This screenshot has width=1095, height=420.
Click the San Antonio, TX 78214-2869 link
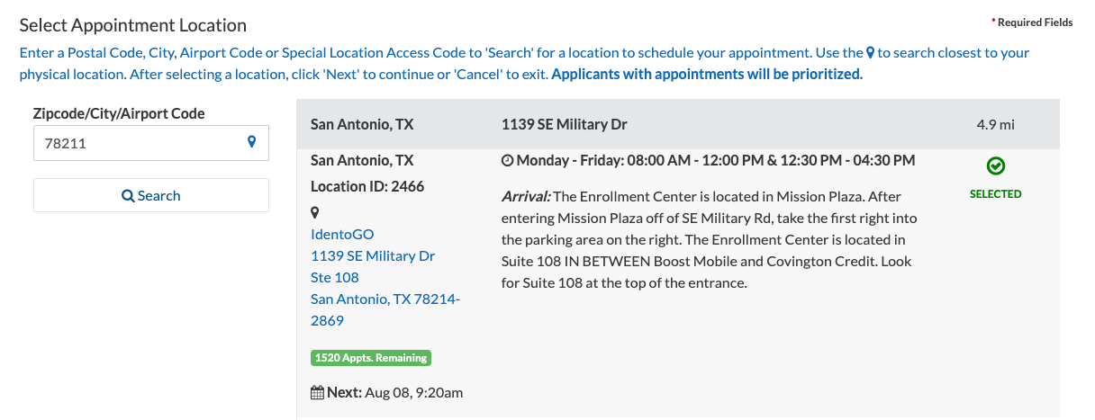point(385,309)
